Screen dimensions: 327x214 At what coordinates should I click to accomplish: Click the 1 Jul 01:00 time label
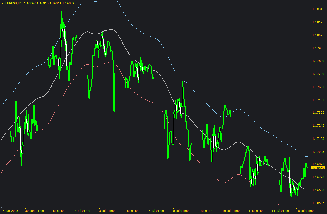coord(57,211)
